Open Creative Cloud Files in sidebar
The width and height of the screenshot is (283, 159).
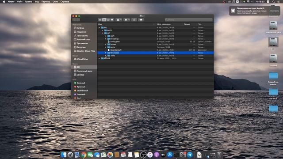pos(84,51)
